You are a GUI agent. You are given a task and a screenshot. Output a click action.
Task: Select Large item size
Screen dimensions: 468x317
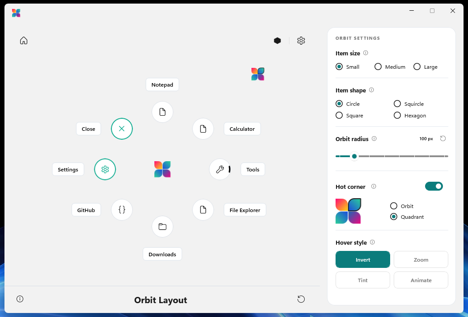(425, 67)
